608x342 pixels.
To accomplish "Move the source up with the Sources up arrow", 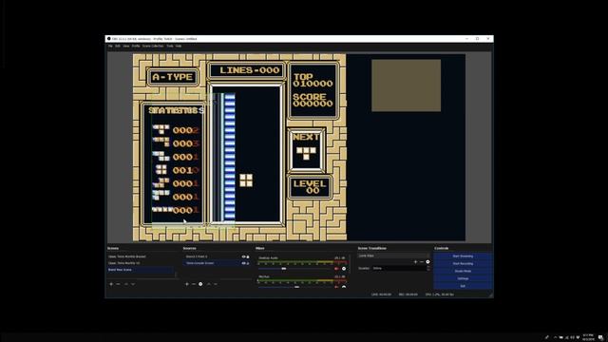I will click(x=209, y=284).
